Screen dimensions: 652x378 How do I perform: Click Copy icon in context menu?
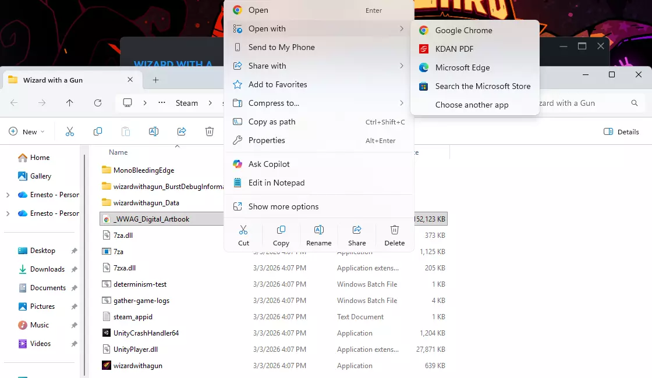[281, 236]
